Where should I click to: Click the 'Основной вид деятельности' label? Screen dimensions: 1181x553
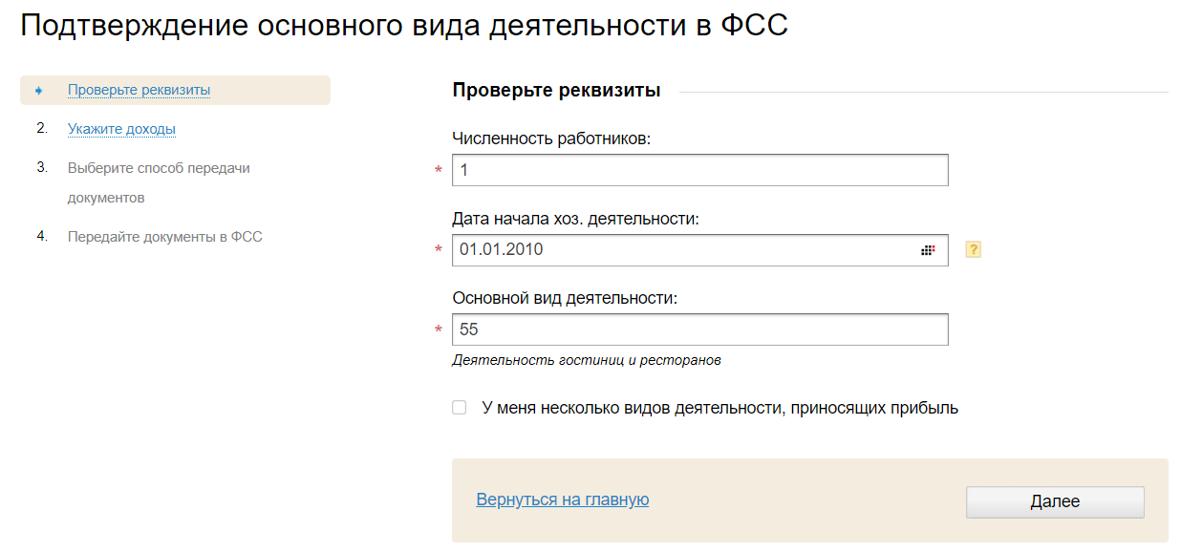pyautogui.click(x=565, y=298)
